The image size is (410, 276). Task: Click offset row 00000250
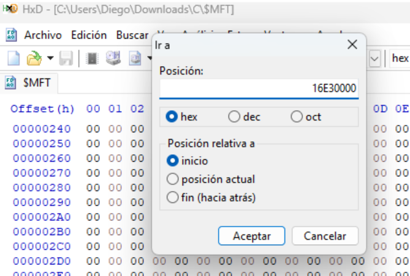[x=42, y=143]
